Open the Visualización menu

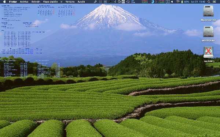point(50,2)
